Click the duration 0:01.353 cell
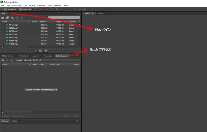This screenshot has height=132, width=207. click(x=44, y=44)
